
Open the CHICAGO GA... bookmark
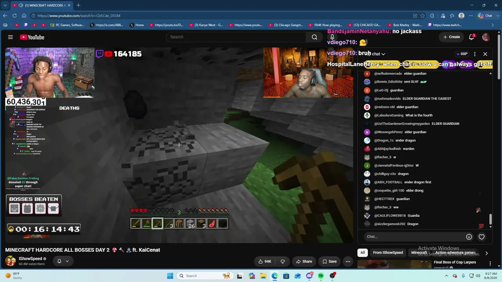(x=364, y=25)
